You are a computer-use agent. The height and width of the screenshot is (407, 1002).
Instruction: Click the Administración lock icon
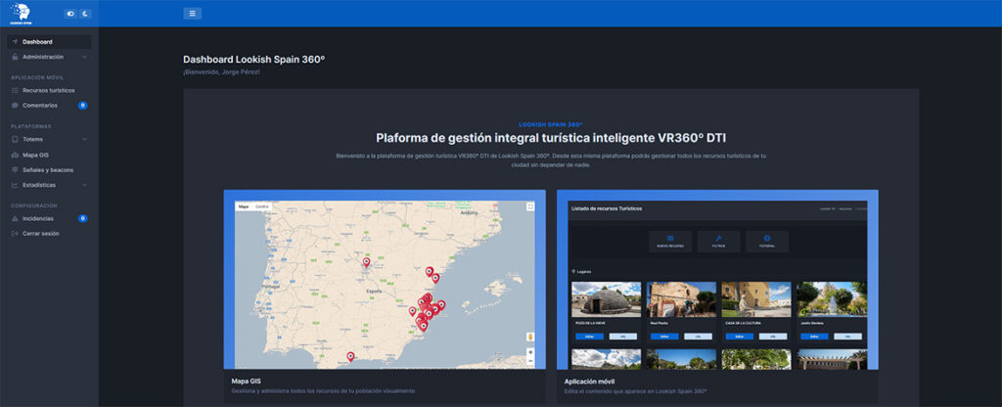coord(15,57)
